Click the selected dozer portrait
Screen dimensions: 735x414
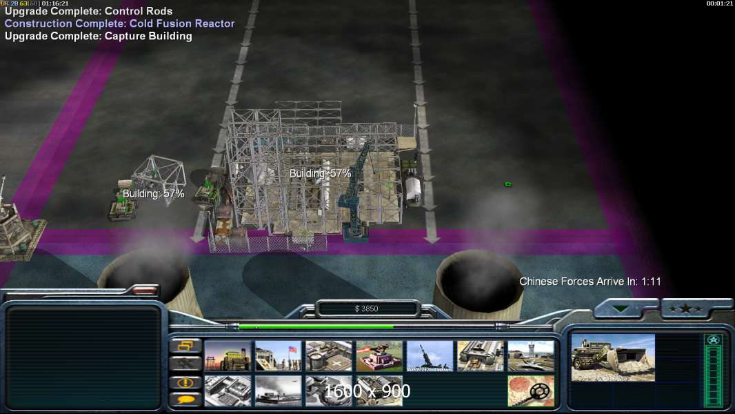[x=613, y=357]
